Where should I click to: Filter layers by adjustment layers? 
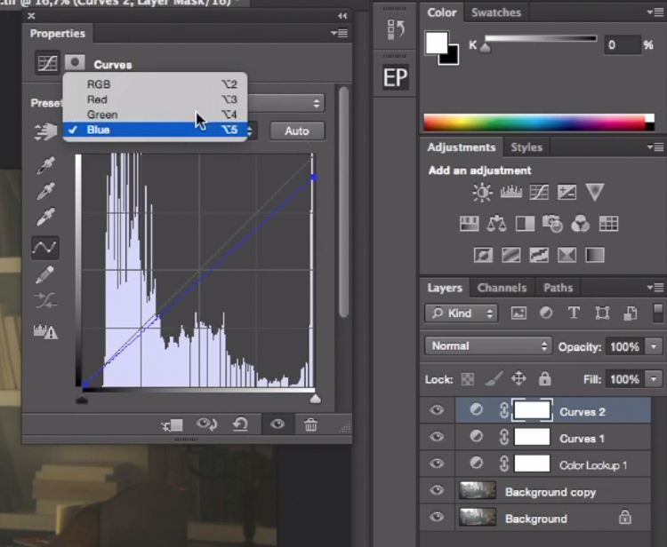pyautogui.click(x=546, y=313)
